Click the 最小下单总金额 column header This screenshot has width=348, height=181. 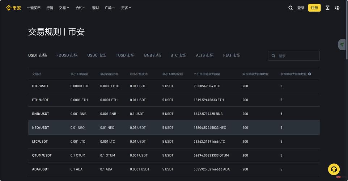point(173,74)
